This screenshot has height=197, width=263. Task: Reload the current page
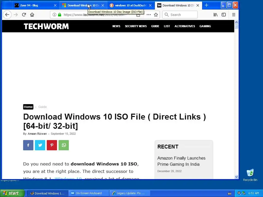pos(24,15)
